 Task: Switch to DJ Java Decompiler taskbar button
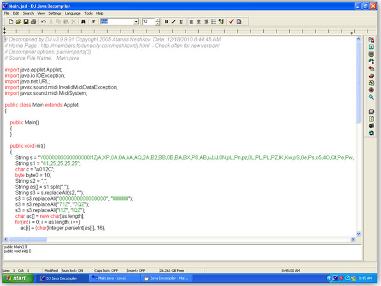[x=62, y=278]
